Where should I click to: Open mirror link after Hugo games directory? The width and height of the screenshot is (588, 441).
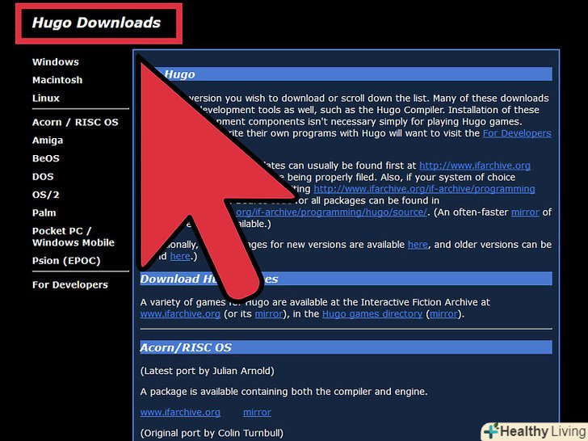tap(443, 314)
